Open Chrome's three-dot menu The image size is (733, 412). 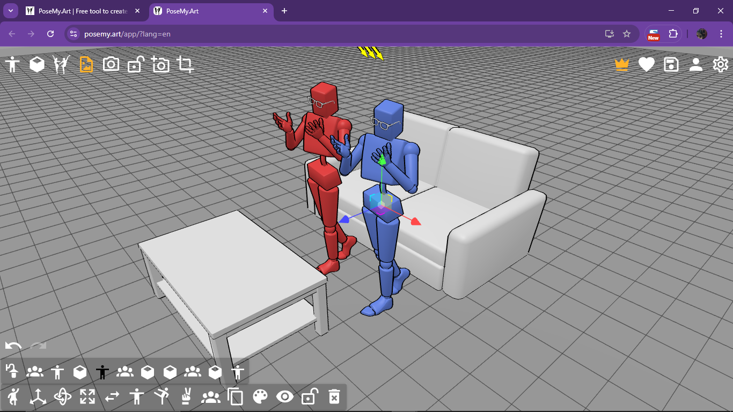(x=721, y=33)
